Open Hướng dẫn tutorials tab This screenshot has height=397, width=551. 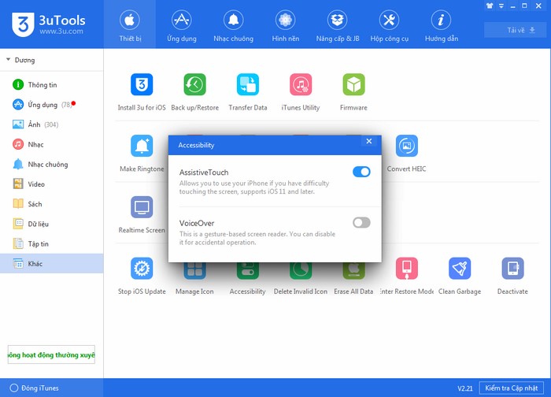click(x=442, y=26)
